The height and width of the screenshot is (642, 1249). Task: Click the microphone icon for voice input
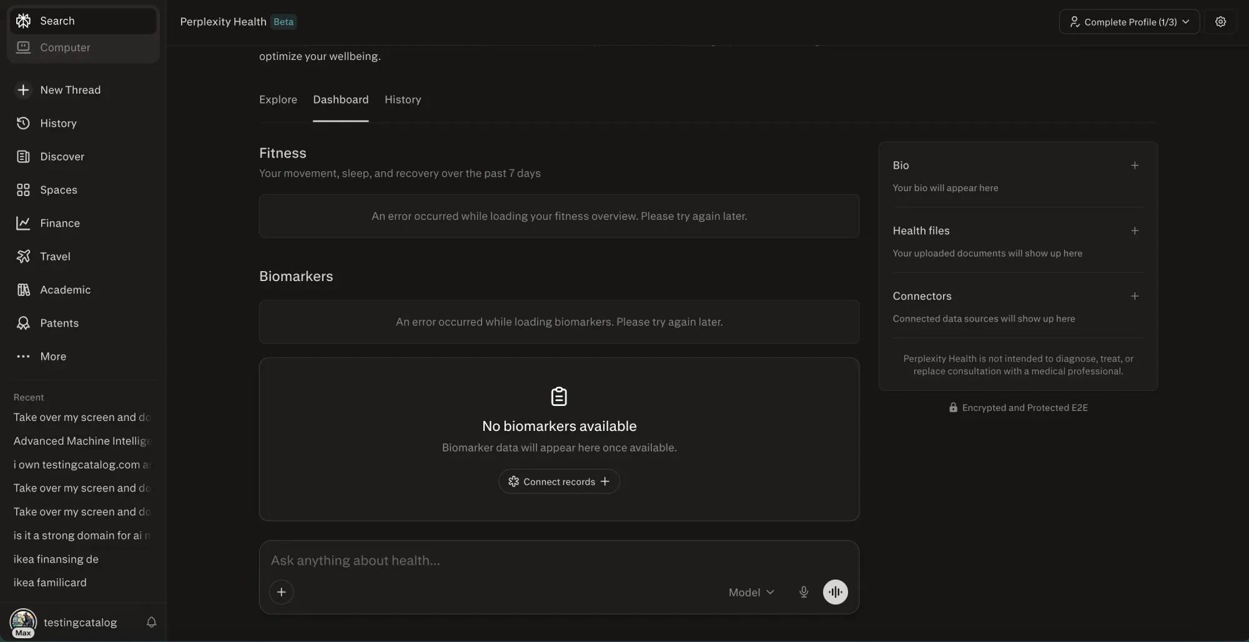click(x=803, y=592)
